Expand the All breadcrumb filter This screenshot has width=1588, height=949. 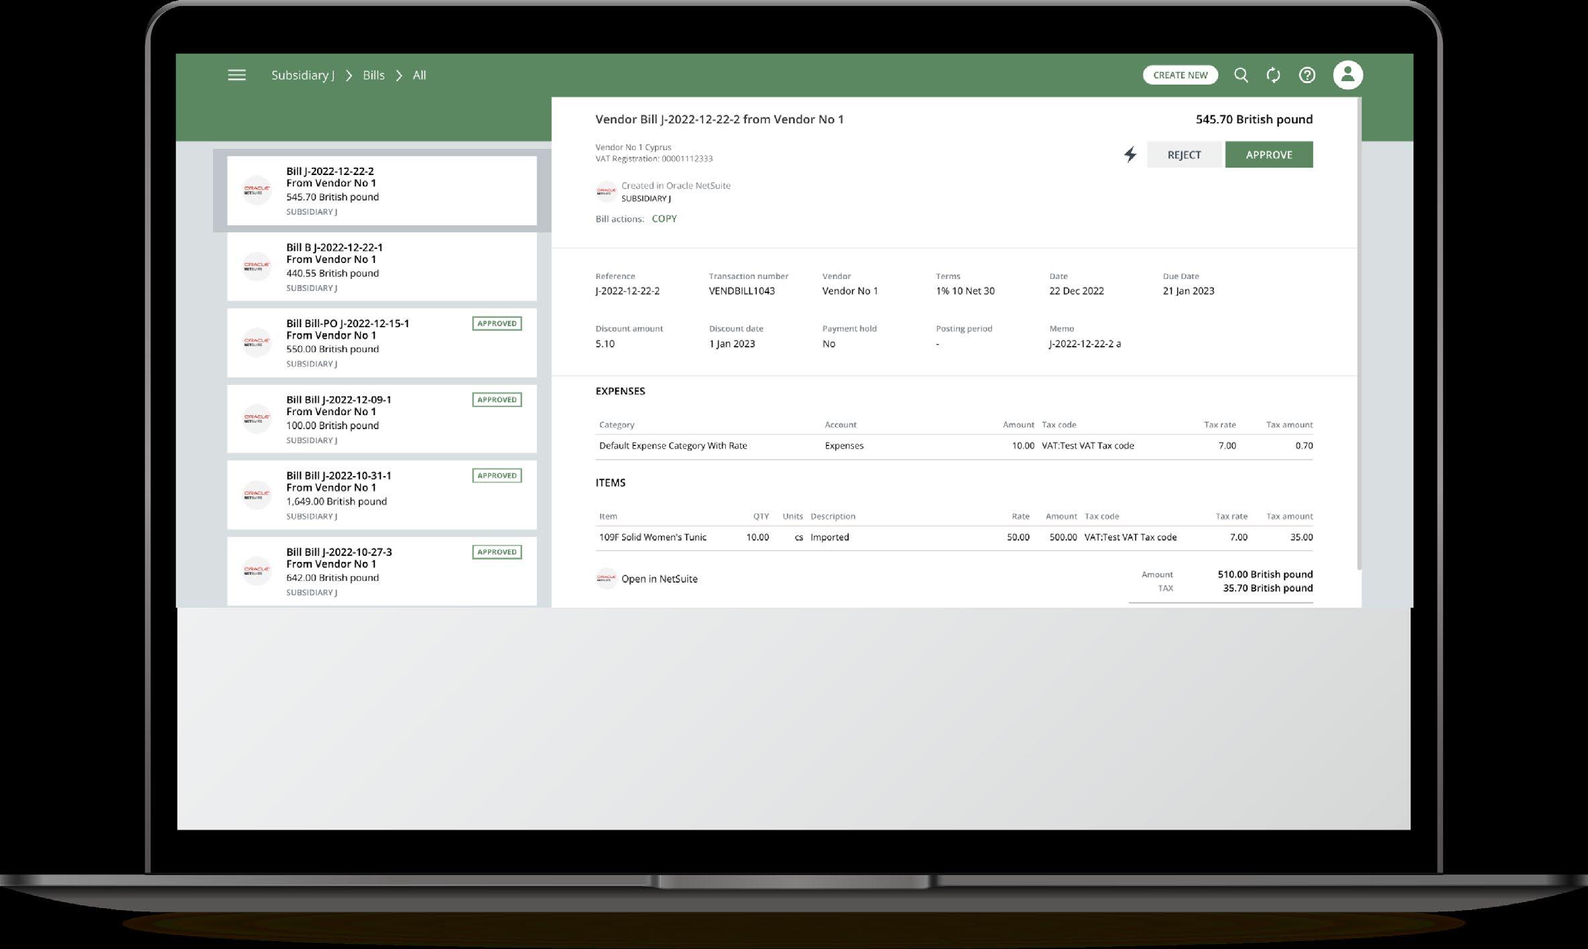pos(419,75)
